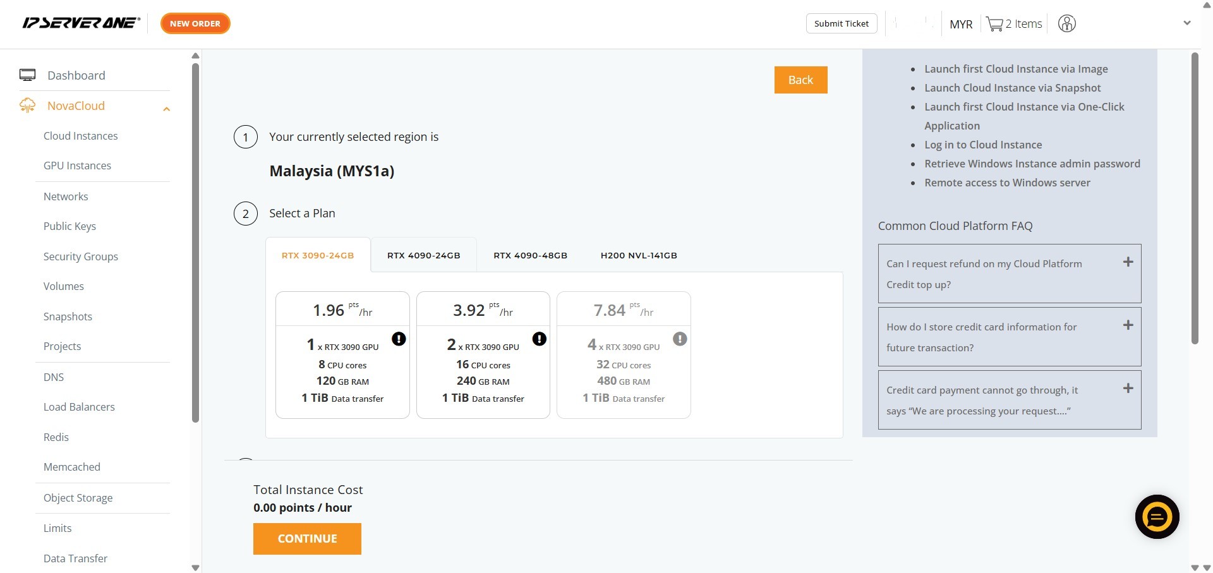Click the NovaCloud cloud icon
Viewport: 1213px width, 573px height.
coord(27,106)
